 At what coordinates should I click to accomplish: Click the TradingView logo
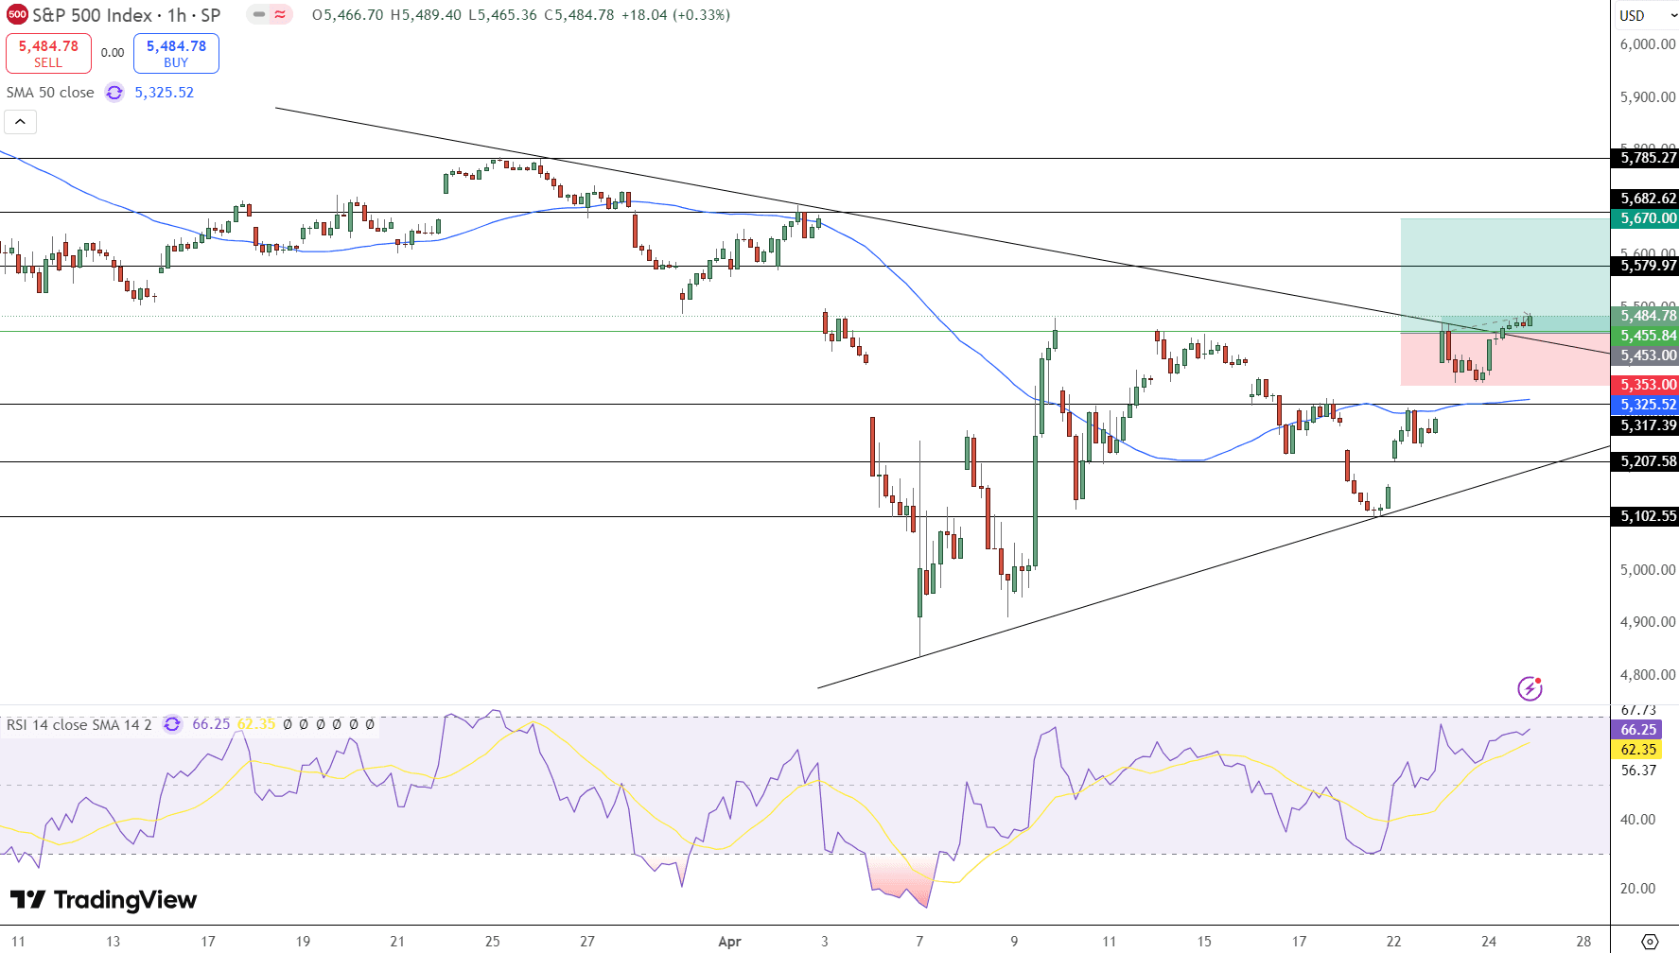pyautogui.click(x=103, y=899)
